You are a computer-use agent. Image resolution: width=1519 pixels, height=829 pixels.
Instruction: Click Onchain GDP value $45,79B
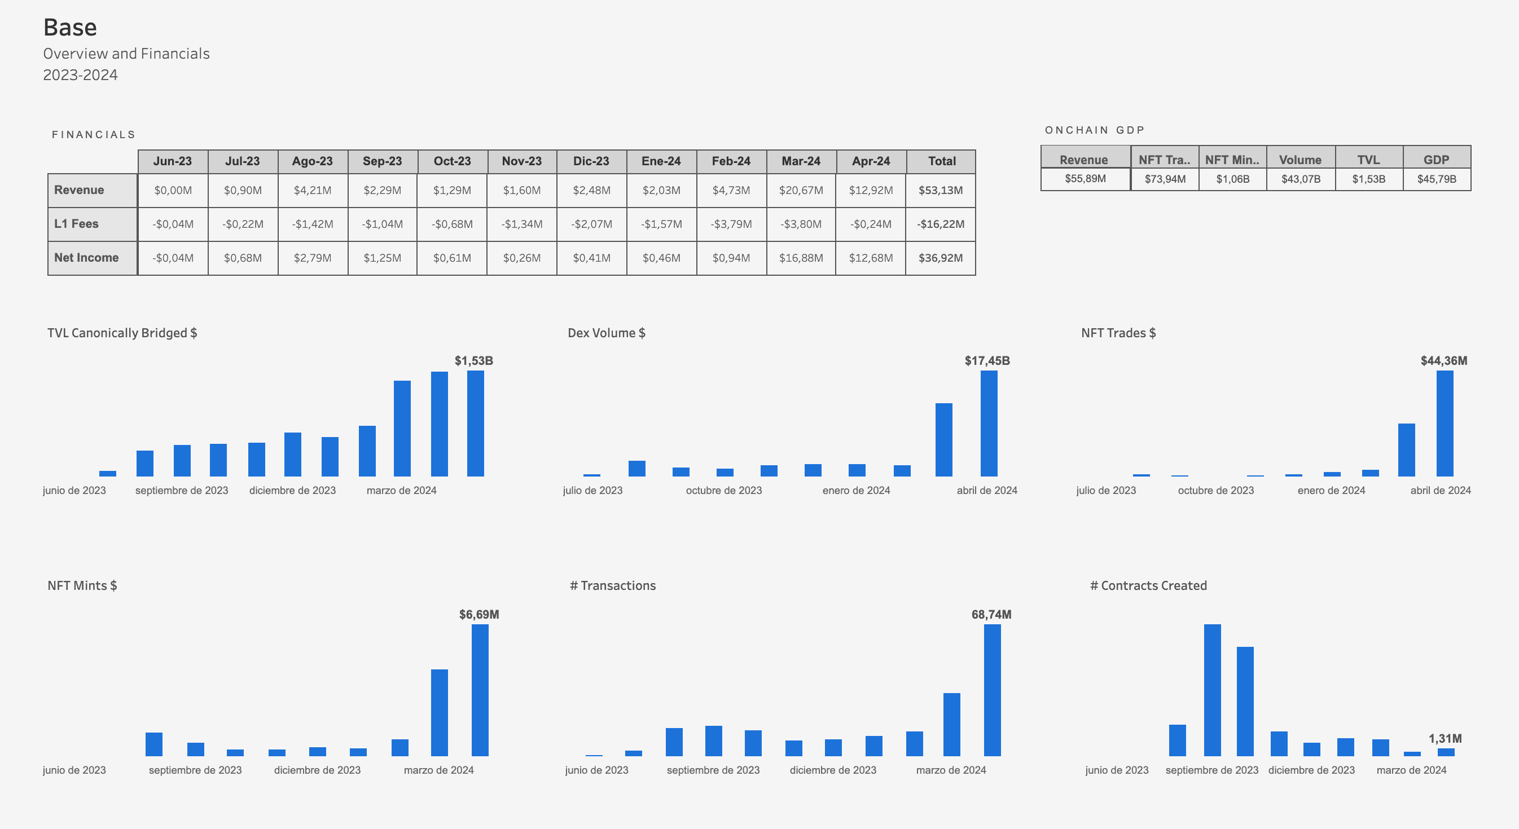click(1437, 179)
